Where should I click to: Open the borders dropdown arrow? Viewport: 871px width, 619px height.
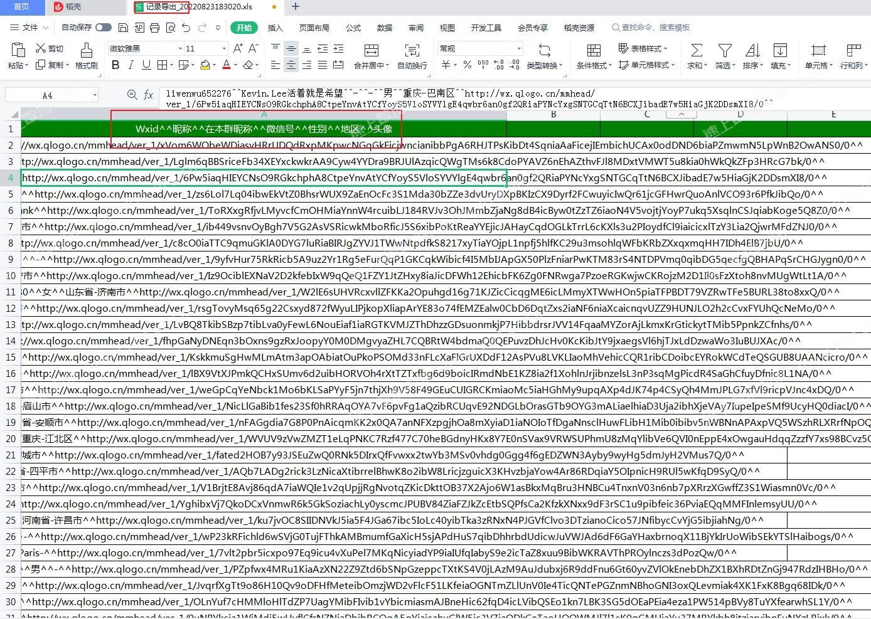tap(171, 65)
